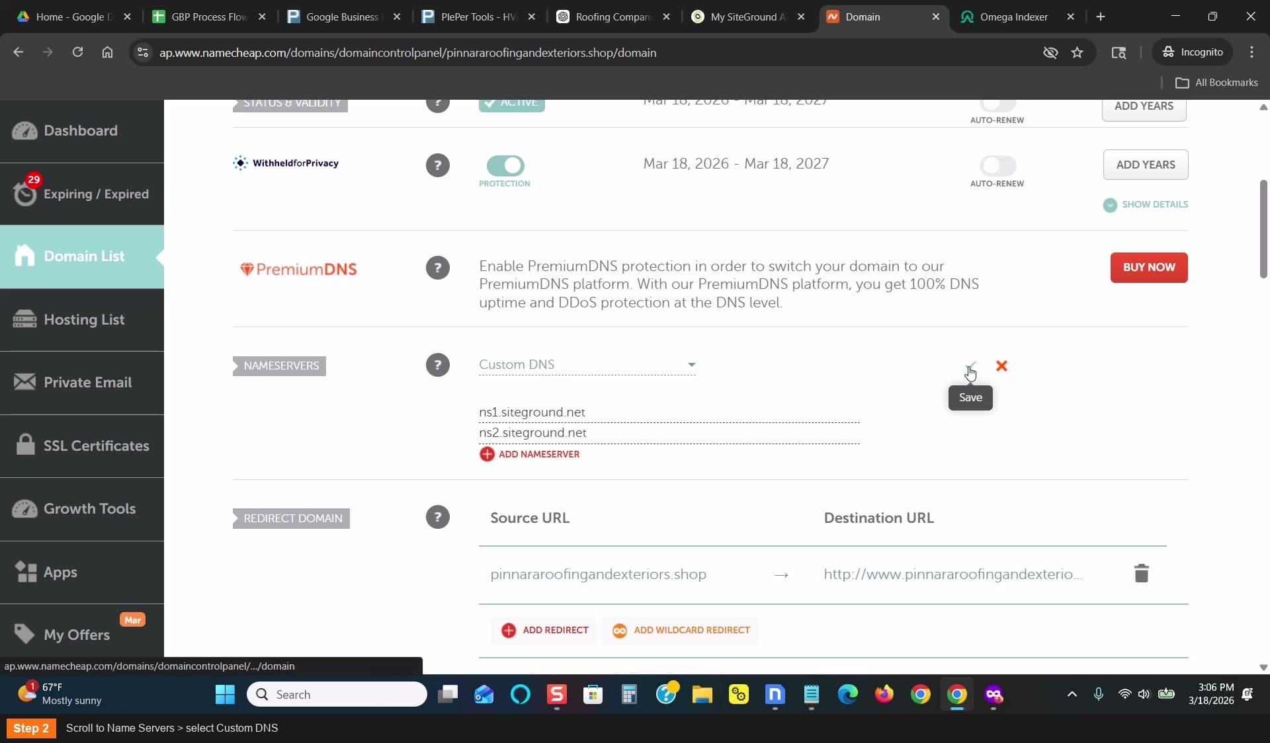Click the browser back arrow
Image resolution: width=1270 pixels, height=743 pixels.
[18, 52]
